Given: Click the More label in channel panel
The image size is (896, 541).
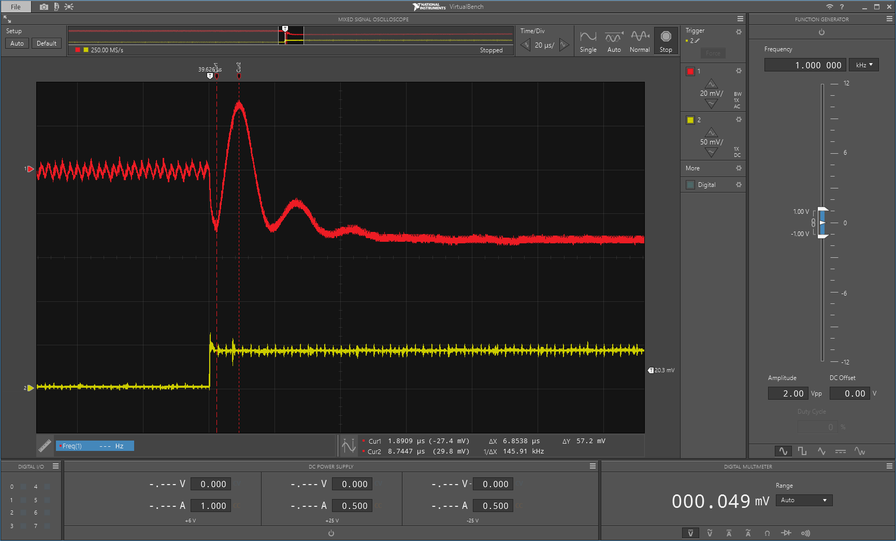Looking at the screenshot, I should point(692,168).
